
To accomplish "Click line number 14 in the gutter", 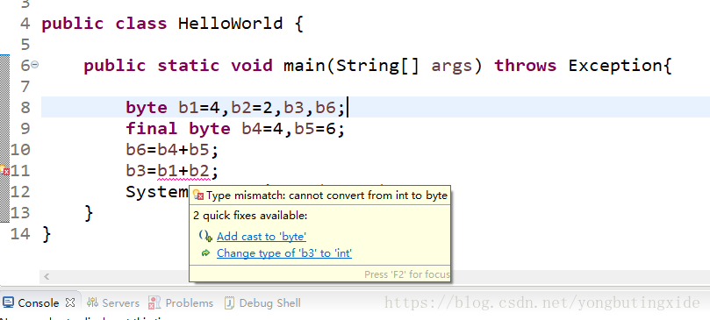I will (x=20, y=234).
